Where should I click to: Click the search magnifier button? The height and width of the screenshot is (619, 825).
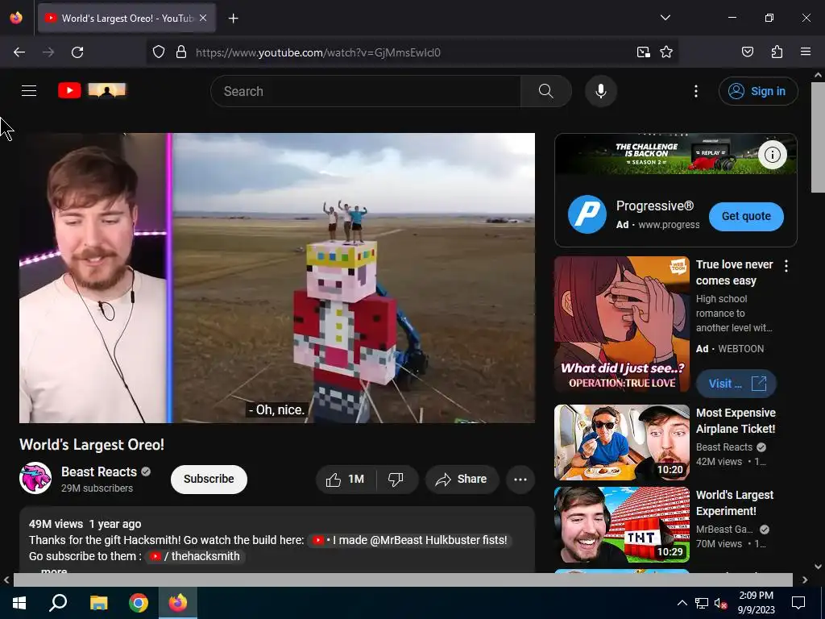point(545,91)
